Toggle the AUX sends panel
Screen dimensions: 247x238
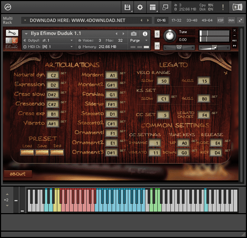(234, 41)
